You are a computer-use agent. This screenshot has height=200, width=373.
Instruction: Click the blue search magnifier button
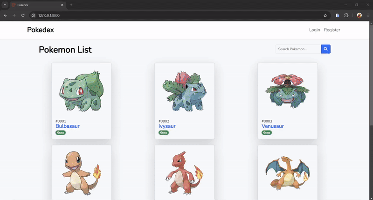point(325,49)
